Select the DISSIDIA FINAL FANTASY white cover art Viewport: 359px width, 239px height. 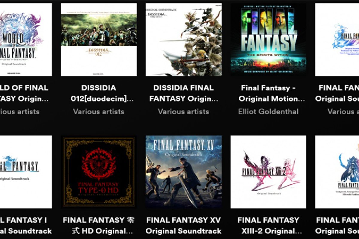pos(183,39)
